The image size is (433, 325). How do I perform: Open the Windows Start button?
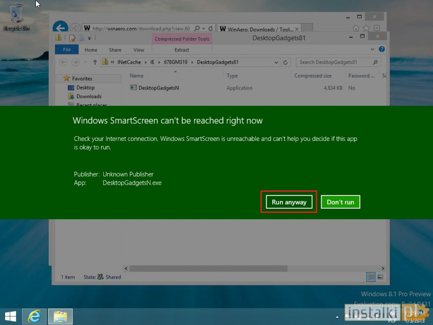(10, 316)
